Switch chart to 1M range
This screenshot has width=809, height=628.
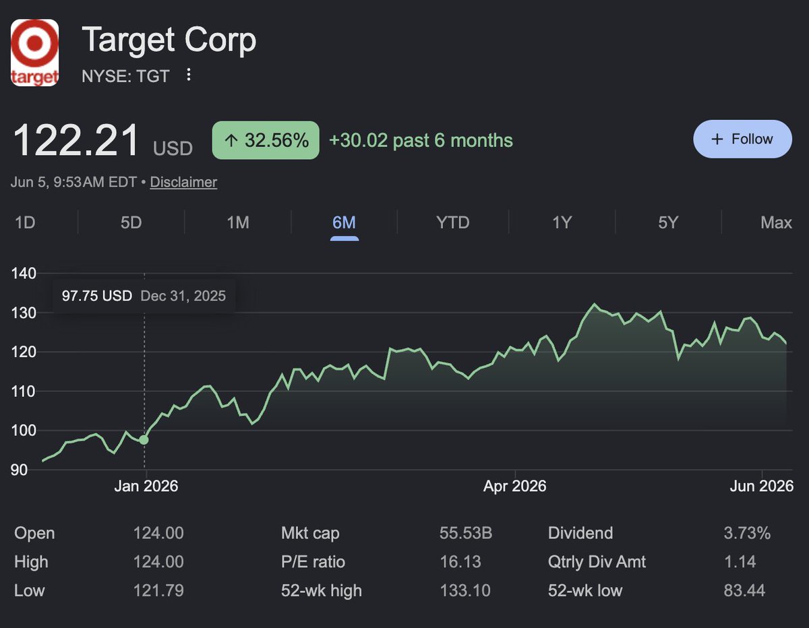[238, 222]
